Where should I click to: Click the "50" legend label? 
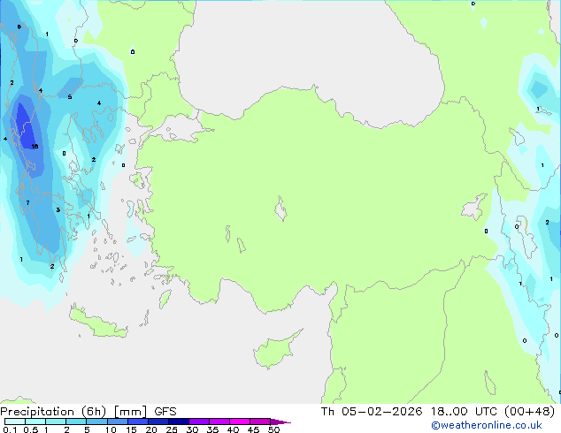[x=273, y=429]
